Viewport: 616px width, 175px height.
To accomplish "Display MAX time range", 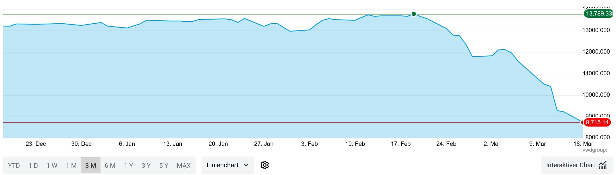I will tap(184, 166).
